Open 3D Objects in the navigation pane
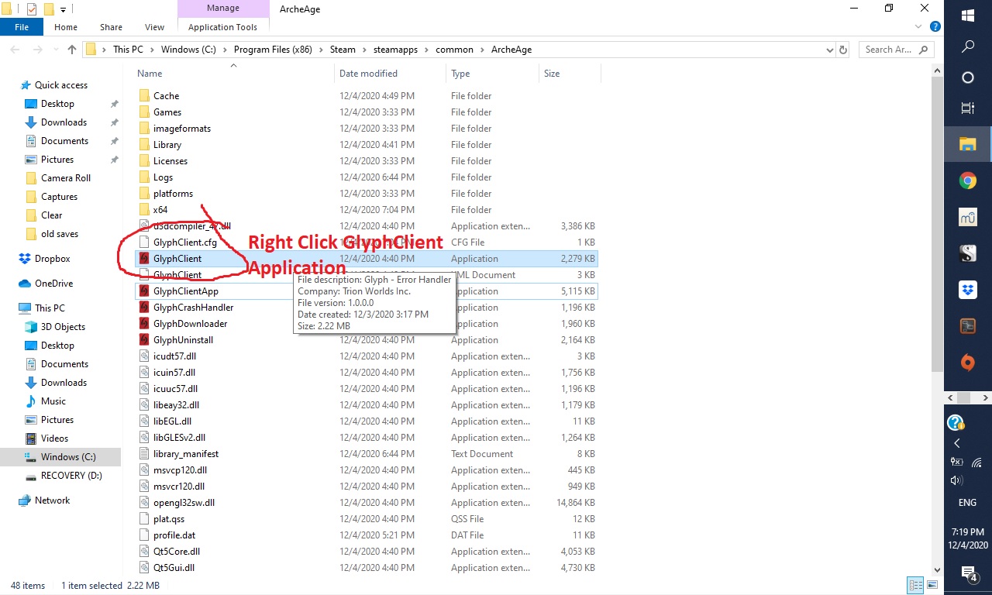992x595 pixels. tap(63, 327)
